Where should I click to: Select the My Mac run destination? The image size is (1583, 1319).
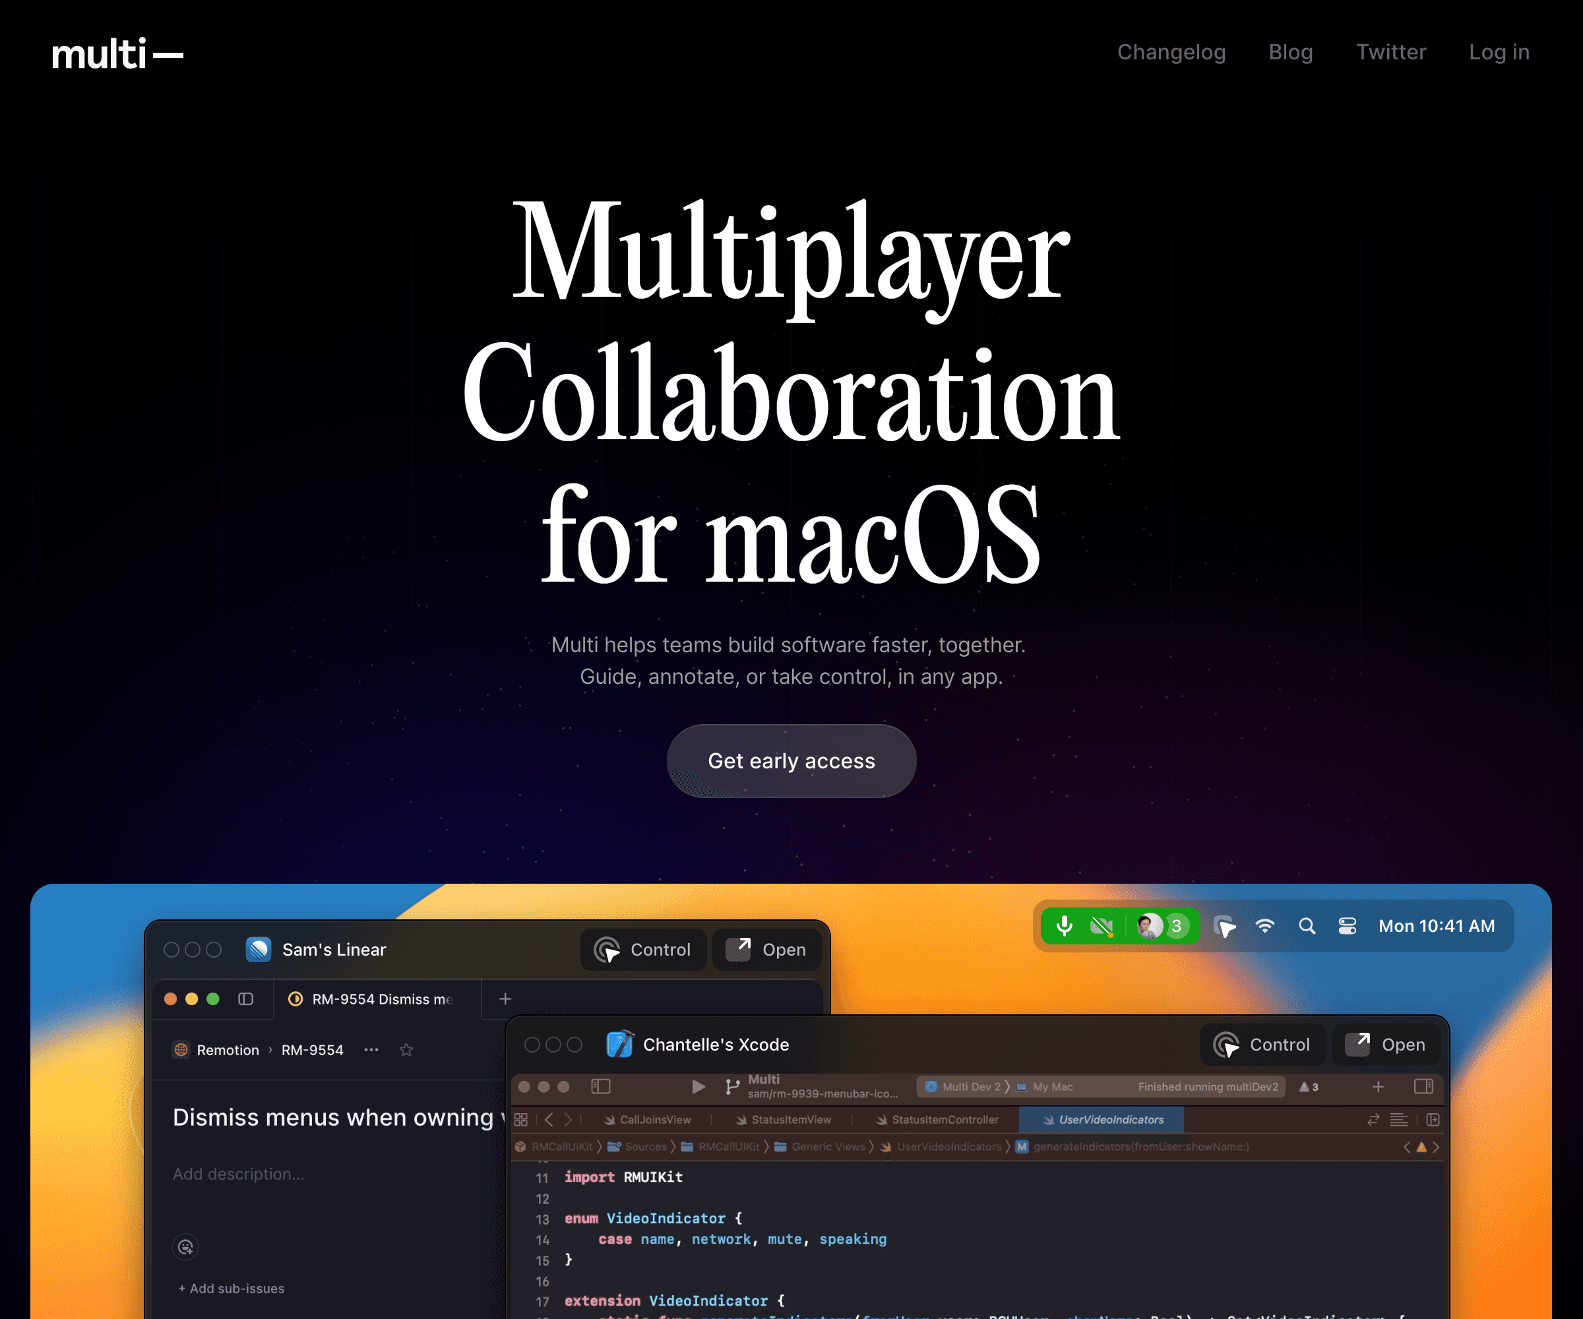pyautogui.click(x=1045, y=1086)
